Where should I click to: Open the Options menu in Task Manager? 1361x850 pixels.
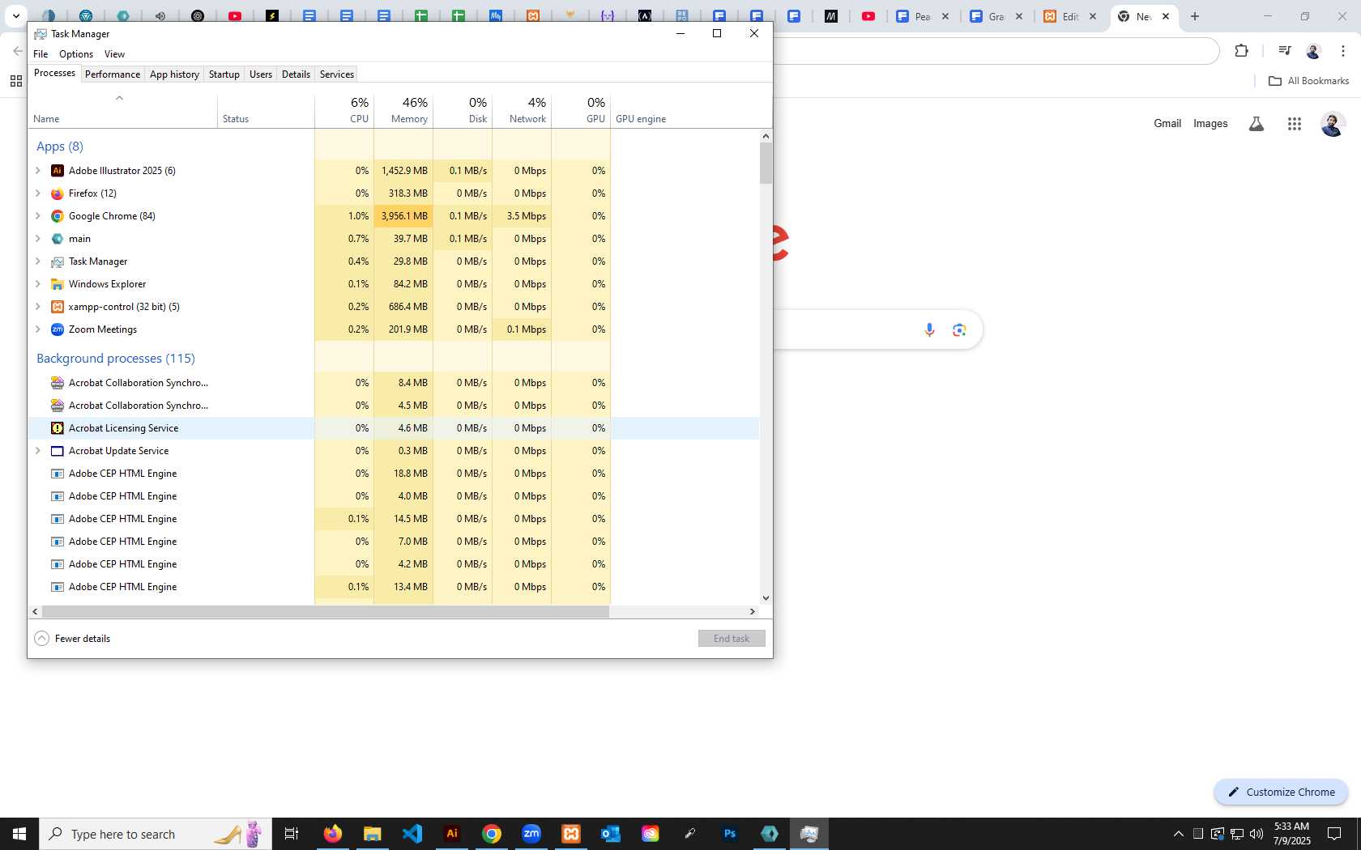point(76,54)
